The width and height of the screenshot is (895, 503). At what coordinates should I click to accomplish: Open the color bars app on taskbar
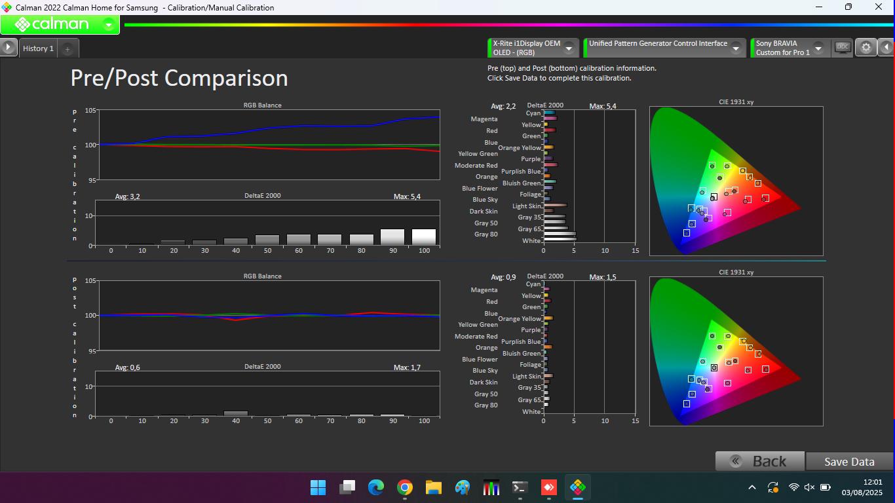491,487
